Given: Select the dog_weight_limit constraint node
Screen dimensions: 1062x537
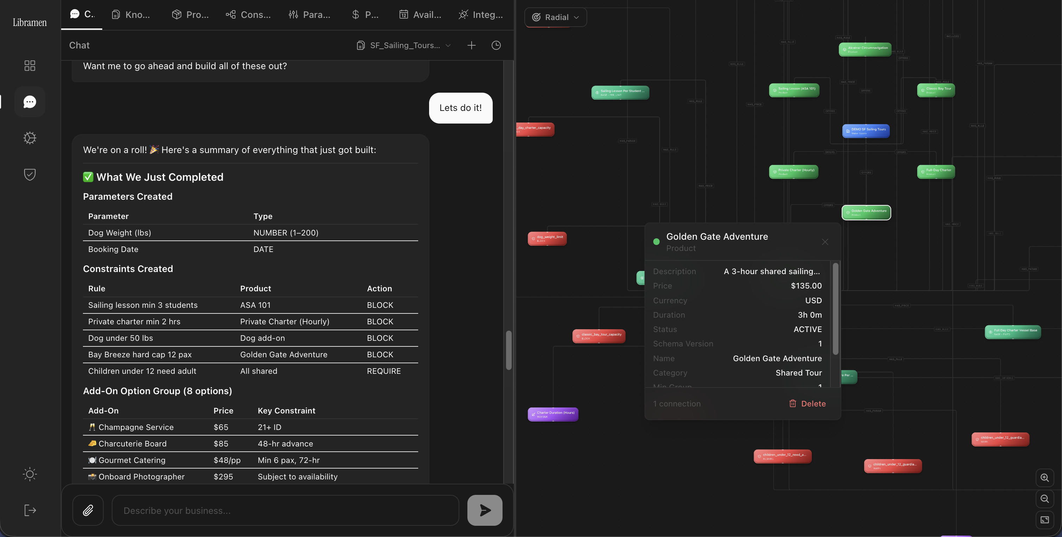Looking at the screenshot, I should tap(547, 238).
